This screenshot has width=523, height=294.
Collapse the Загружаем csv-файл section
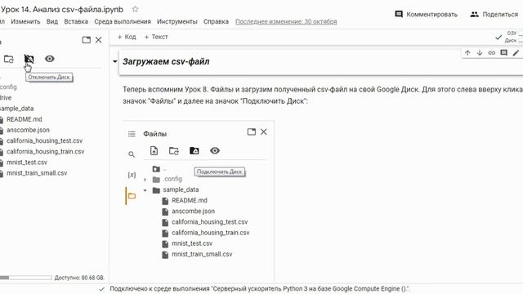click(114, 61)
